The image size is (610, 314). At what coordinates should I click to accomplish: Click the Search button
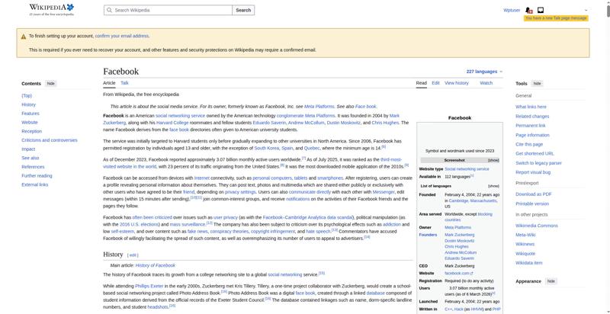243,10
